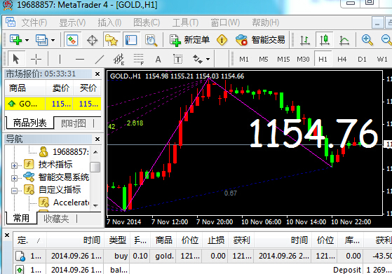Screen dimensions: 392x274
Task: Click the zoom in magnifier icon
Action: pyautogui.click(x=367, y=40)
